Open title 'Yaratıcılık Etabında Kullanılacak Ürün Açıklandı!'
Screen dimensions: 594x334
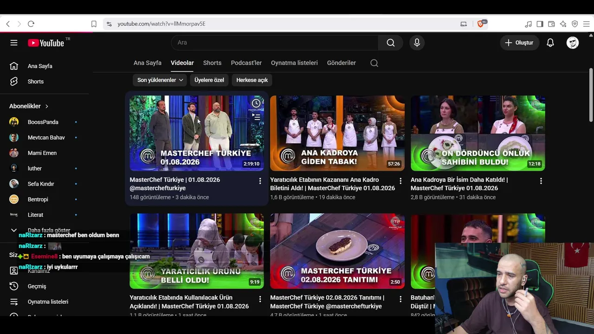pyautogui.click(x=189, y=302)
